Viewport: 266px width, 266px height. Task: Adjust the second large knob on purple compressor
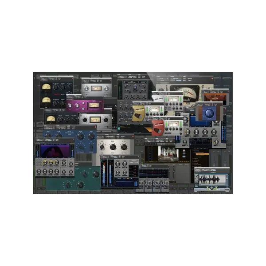(77, 106)
